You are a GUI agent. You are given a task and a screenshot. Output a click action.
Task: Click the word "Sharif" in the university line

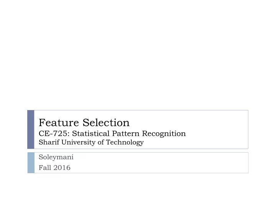tap(49, 142)
